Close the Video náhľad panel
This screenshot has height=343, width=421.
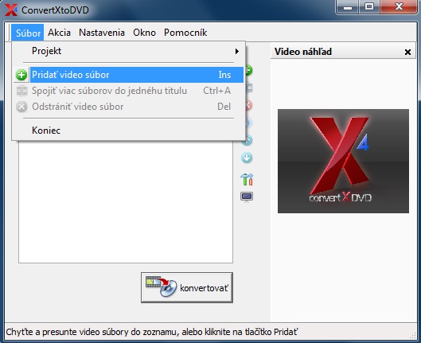point(407,52)
